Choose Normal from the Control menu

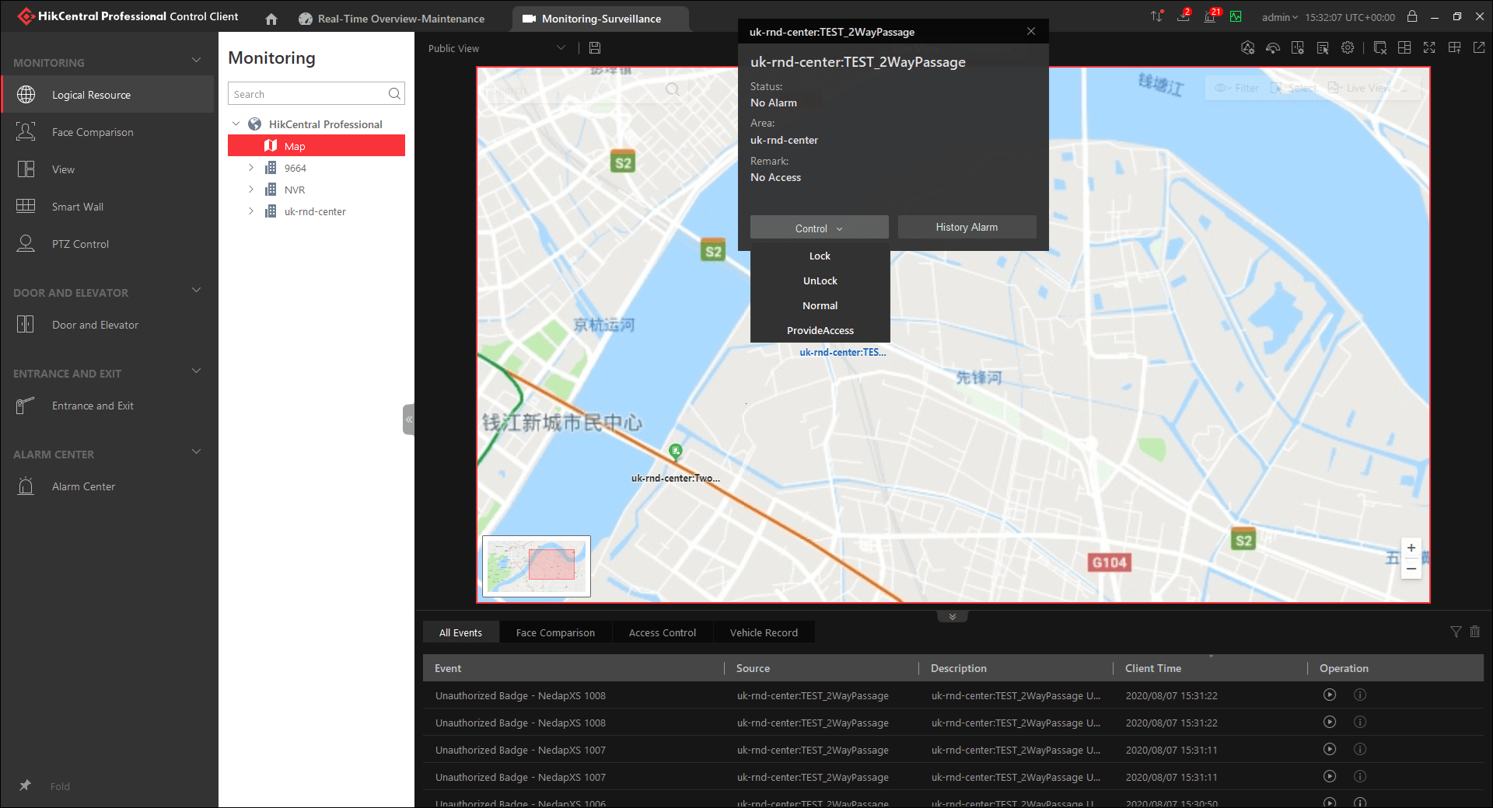click(x=820, y=305)
